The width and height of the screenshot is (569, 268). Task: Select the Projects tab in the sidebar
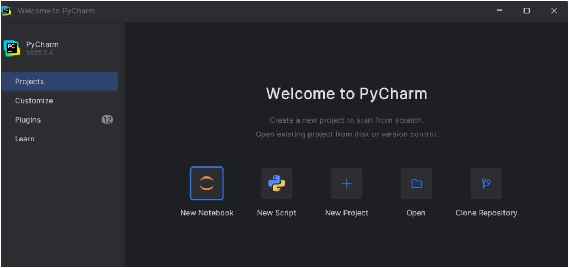pyautogui.click(x=59, y=82)
